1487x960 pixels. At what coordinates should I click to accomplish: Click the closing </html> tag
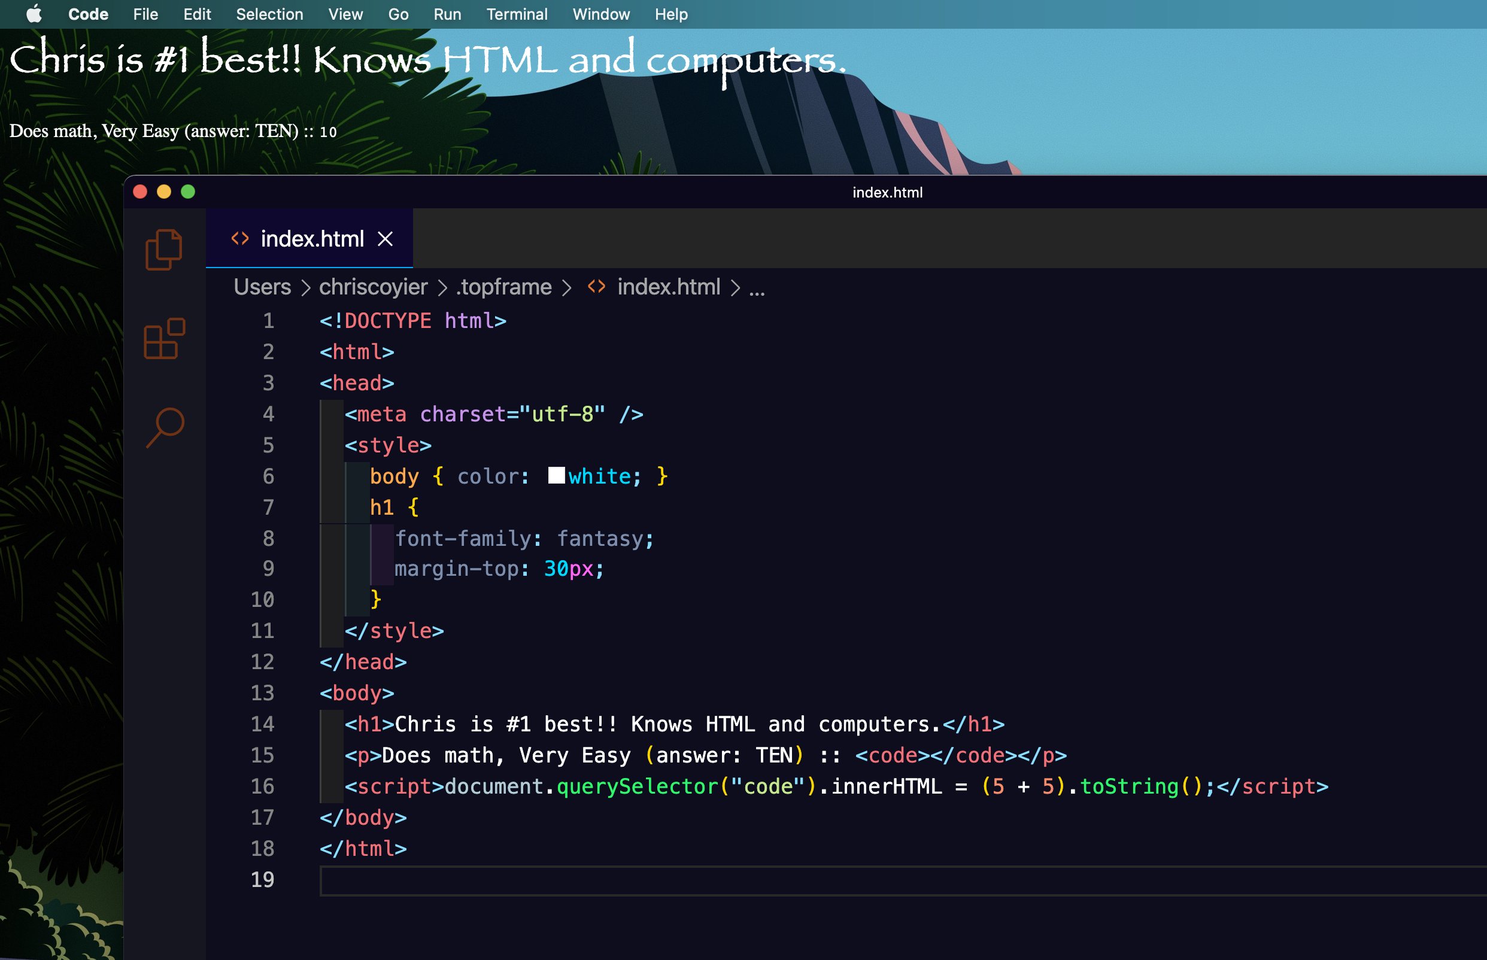click(363, 849)
